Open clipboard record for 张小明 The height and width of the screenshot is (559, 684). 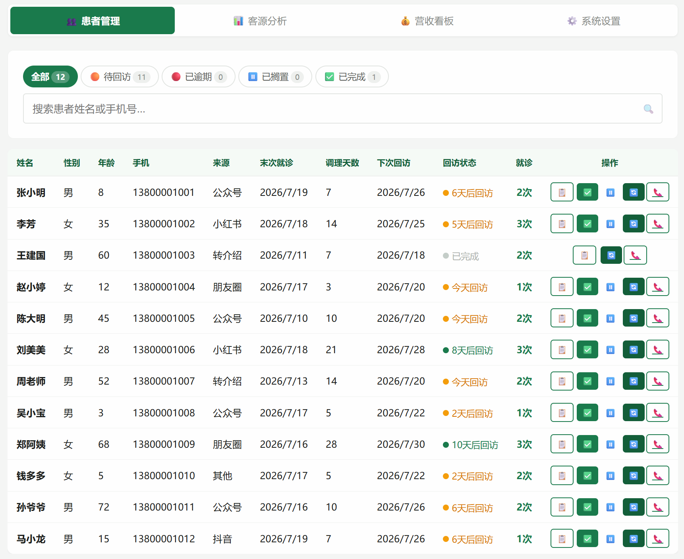pyautogui.click(x=562, y=192)
